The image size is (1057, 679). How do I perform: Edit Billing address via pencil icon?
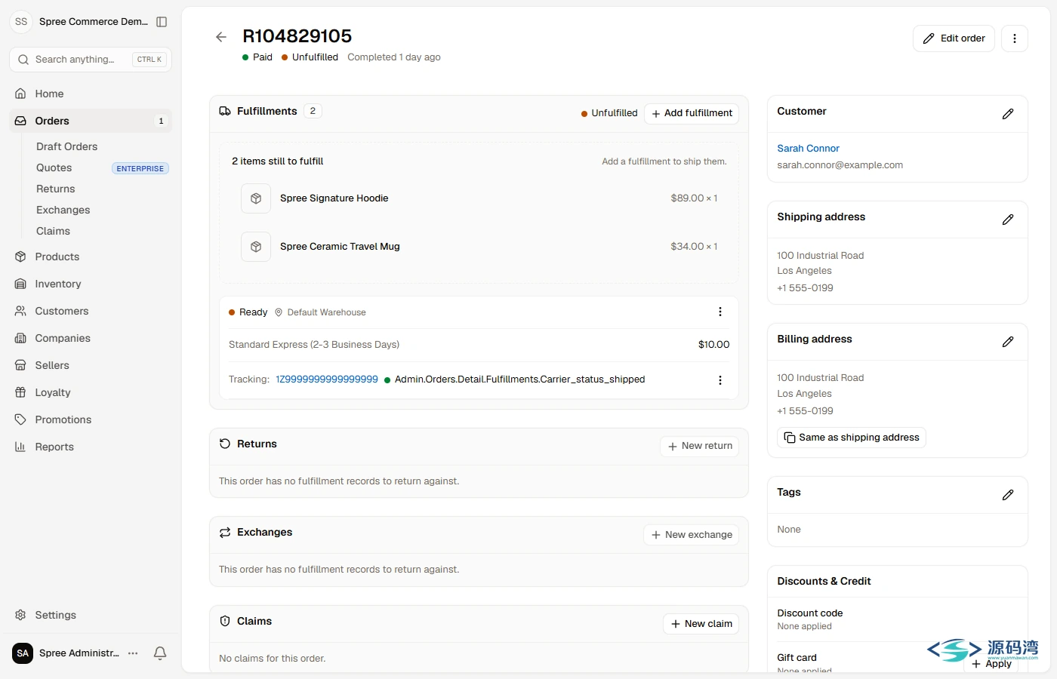(x=1008, y=342)
